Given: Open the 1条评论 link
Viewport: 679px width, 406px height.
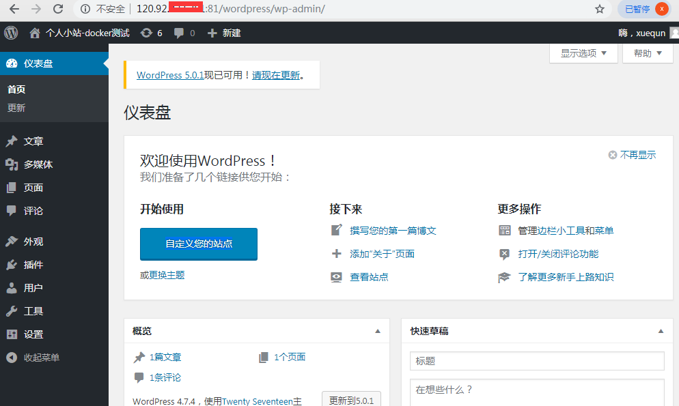Looking at the screenshot, I should point(165,377).
